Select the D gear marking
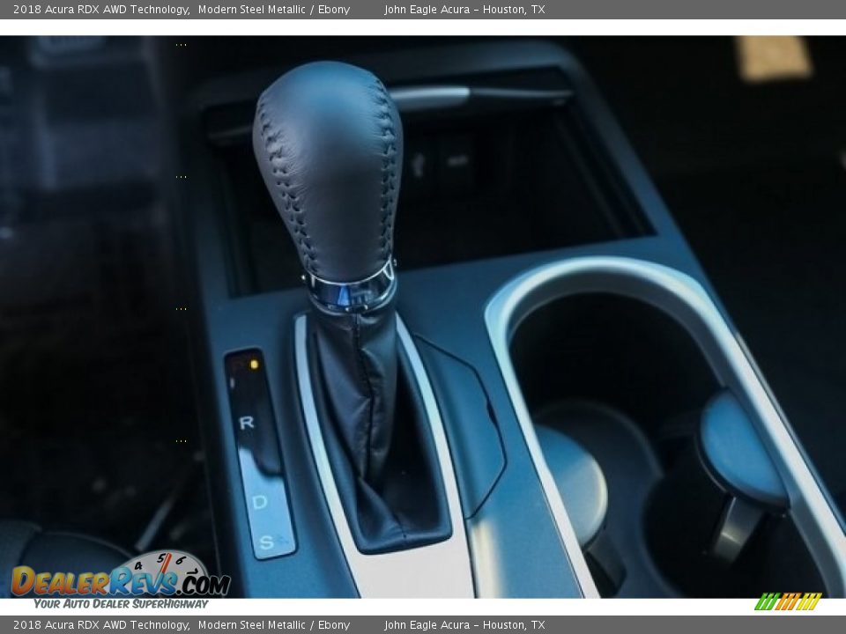This screenshot has height=634, width=846. 259,502
